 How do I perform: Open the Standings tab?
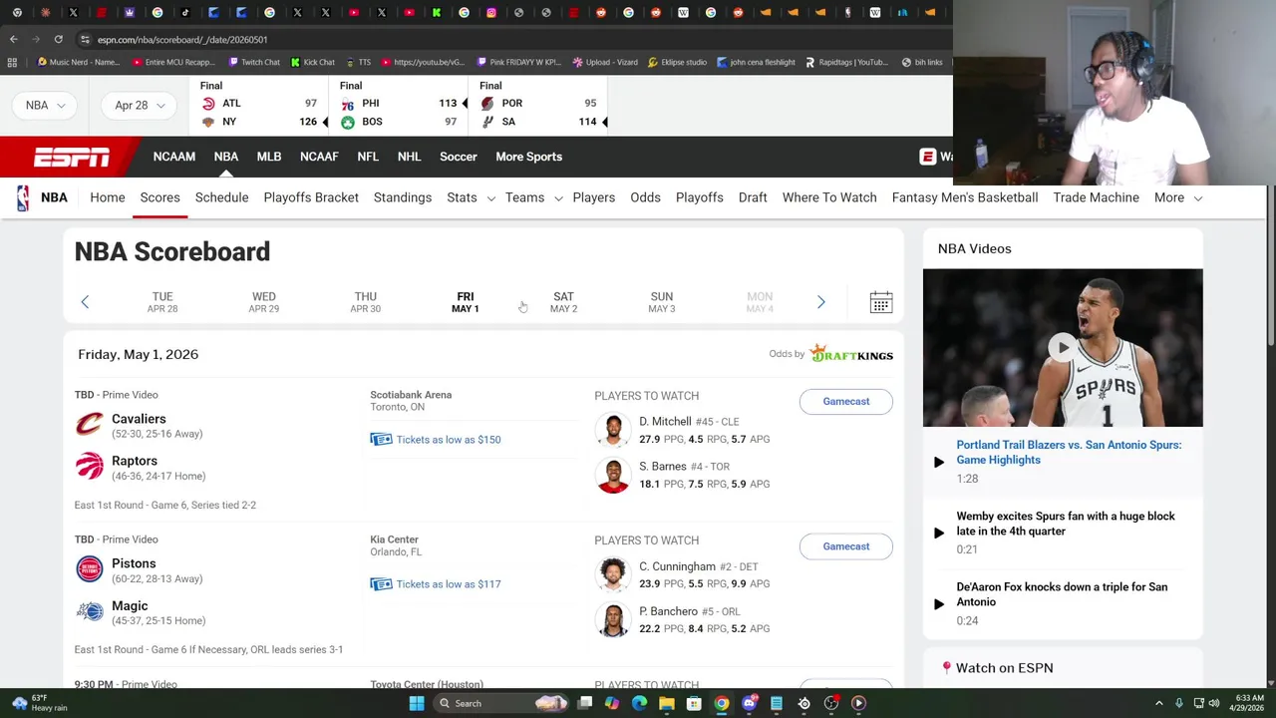403,197
